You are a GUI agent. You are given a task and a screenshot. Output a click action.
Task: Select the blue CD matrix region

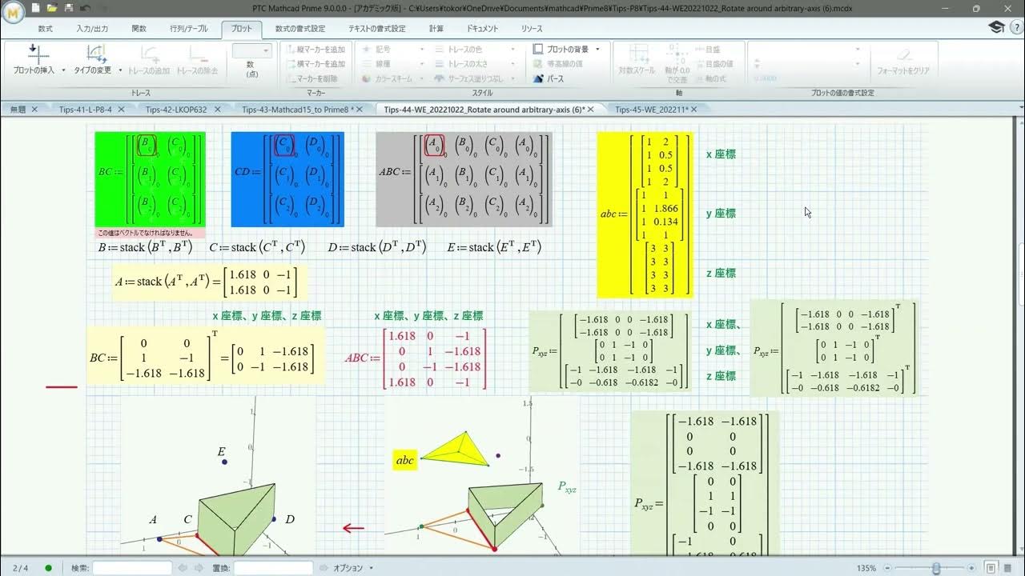point(287,179)
